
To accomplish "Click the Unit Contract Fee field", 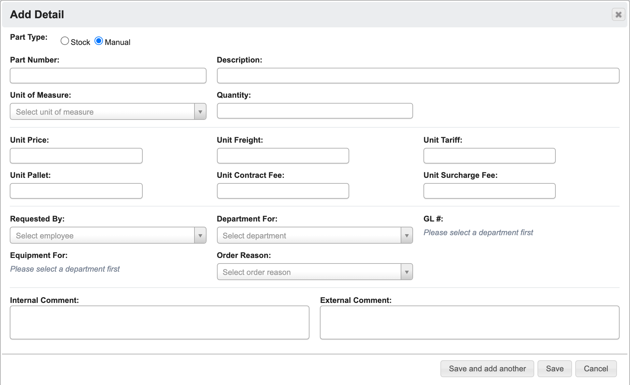I will [283, 191].
